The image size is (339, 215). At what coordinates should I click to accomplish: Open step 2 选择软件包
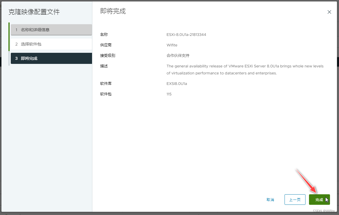tap(52, 44)
